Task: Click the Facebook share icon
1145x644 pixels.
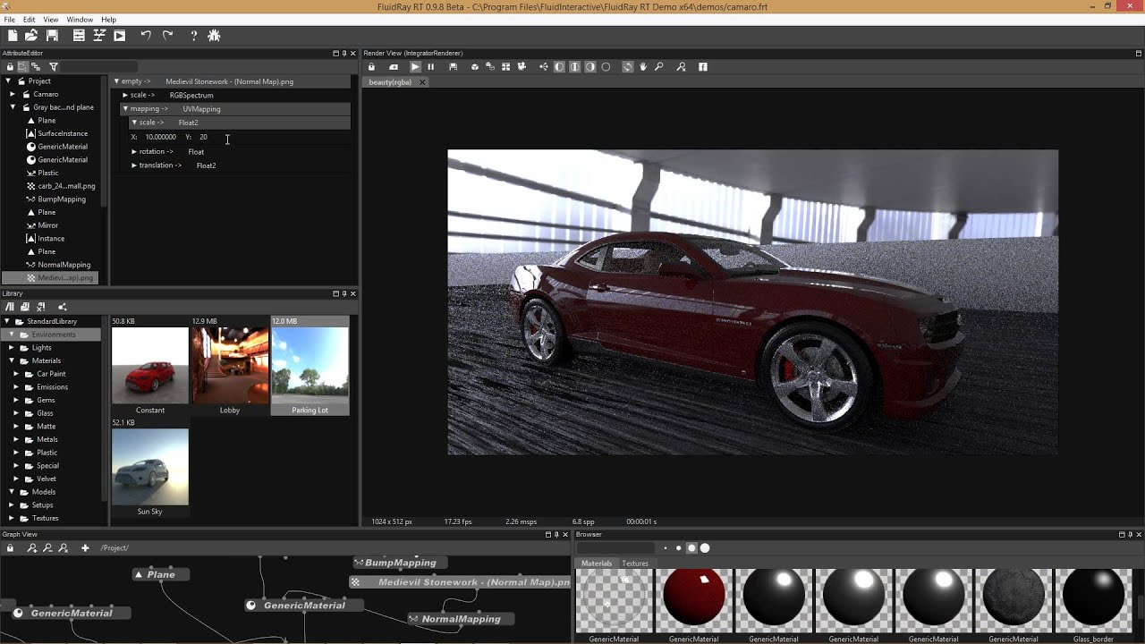Action: (703, 67)
